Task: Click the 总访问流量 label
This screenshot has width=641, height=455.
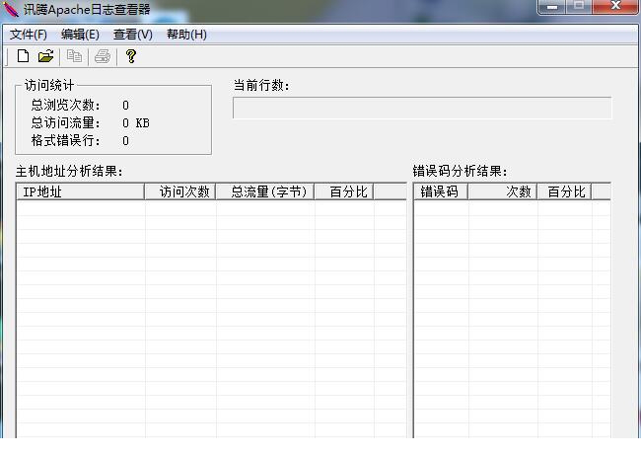Action: (65, 122)
